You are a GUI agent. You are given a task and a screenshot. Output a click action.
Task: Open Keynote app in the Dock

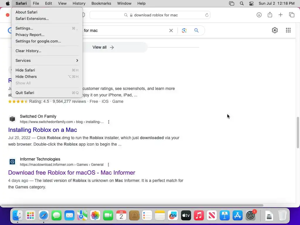pyautogui.click(x=225, y=215)
